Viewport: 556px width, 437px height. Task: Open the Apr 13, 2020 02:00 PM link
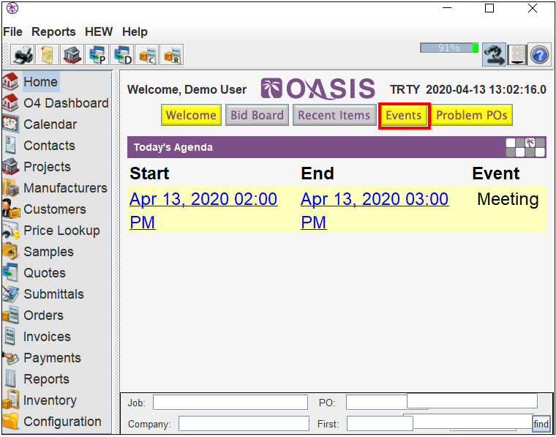[x=203, y=210]
